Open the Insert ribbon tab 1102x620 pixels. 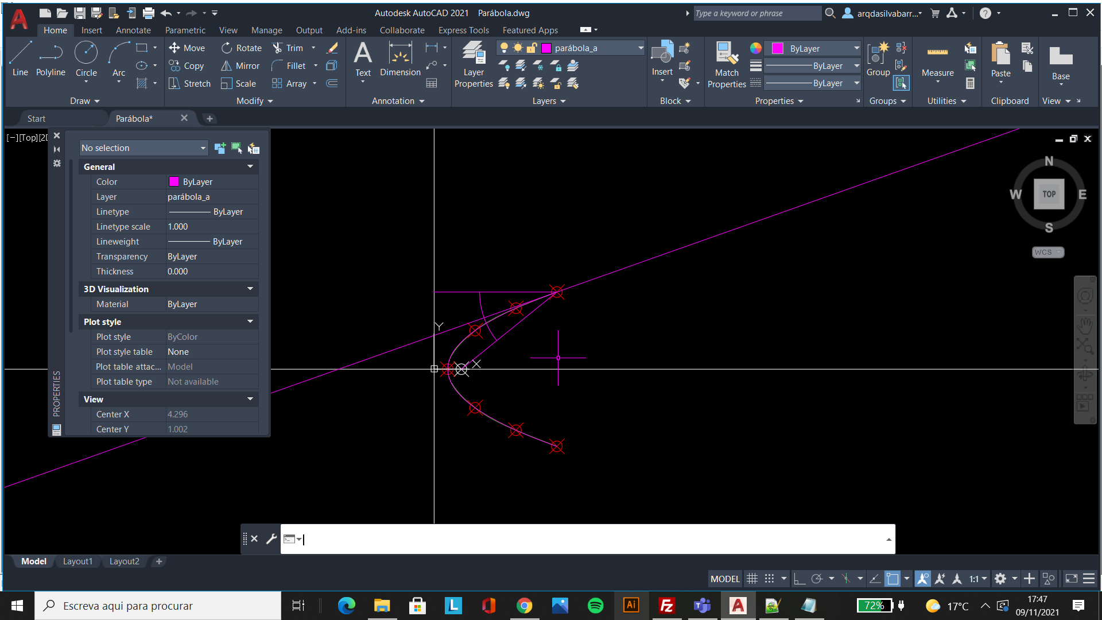pyautogui.click(x=91, y=30)
